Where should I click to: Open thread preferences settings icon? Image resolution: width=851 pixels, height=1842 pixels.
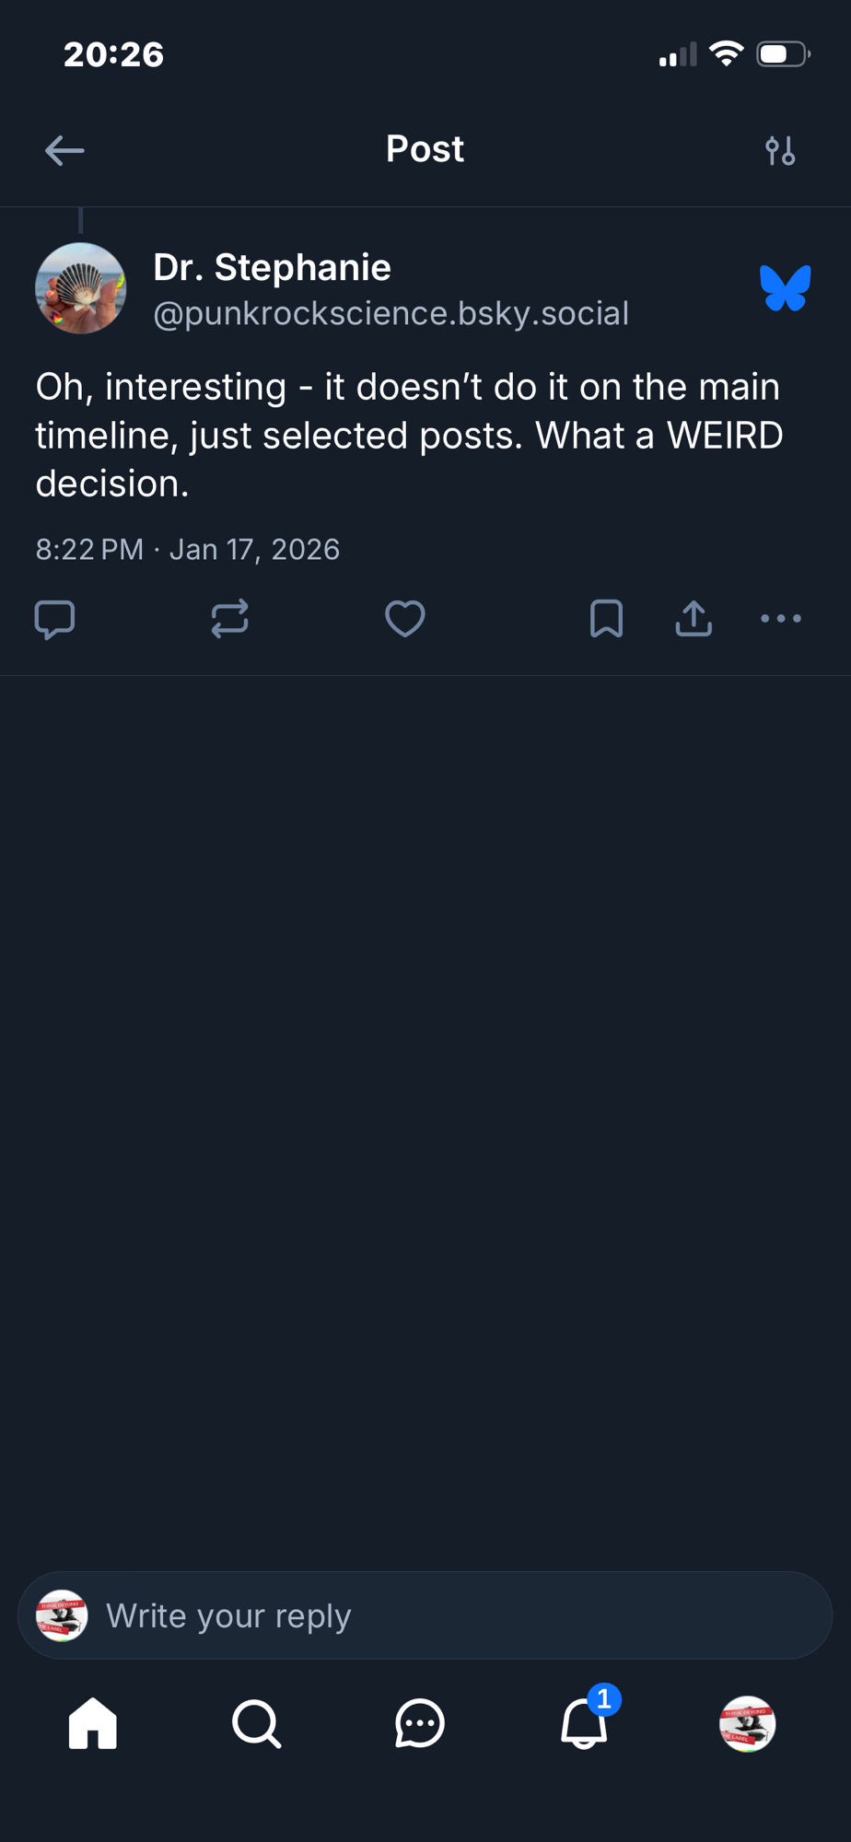pos(780,150)
